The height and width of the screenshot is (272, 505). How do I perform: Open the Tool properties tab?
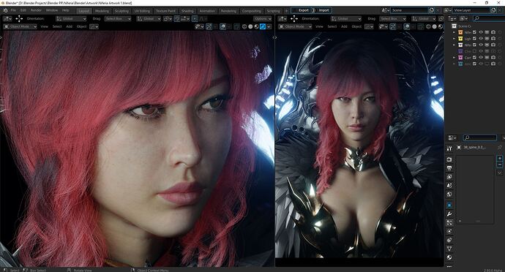click(x=449, y=148)
